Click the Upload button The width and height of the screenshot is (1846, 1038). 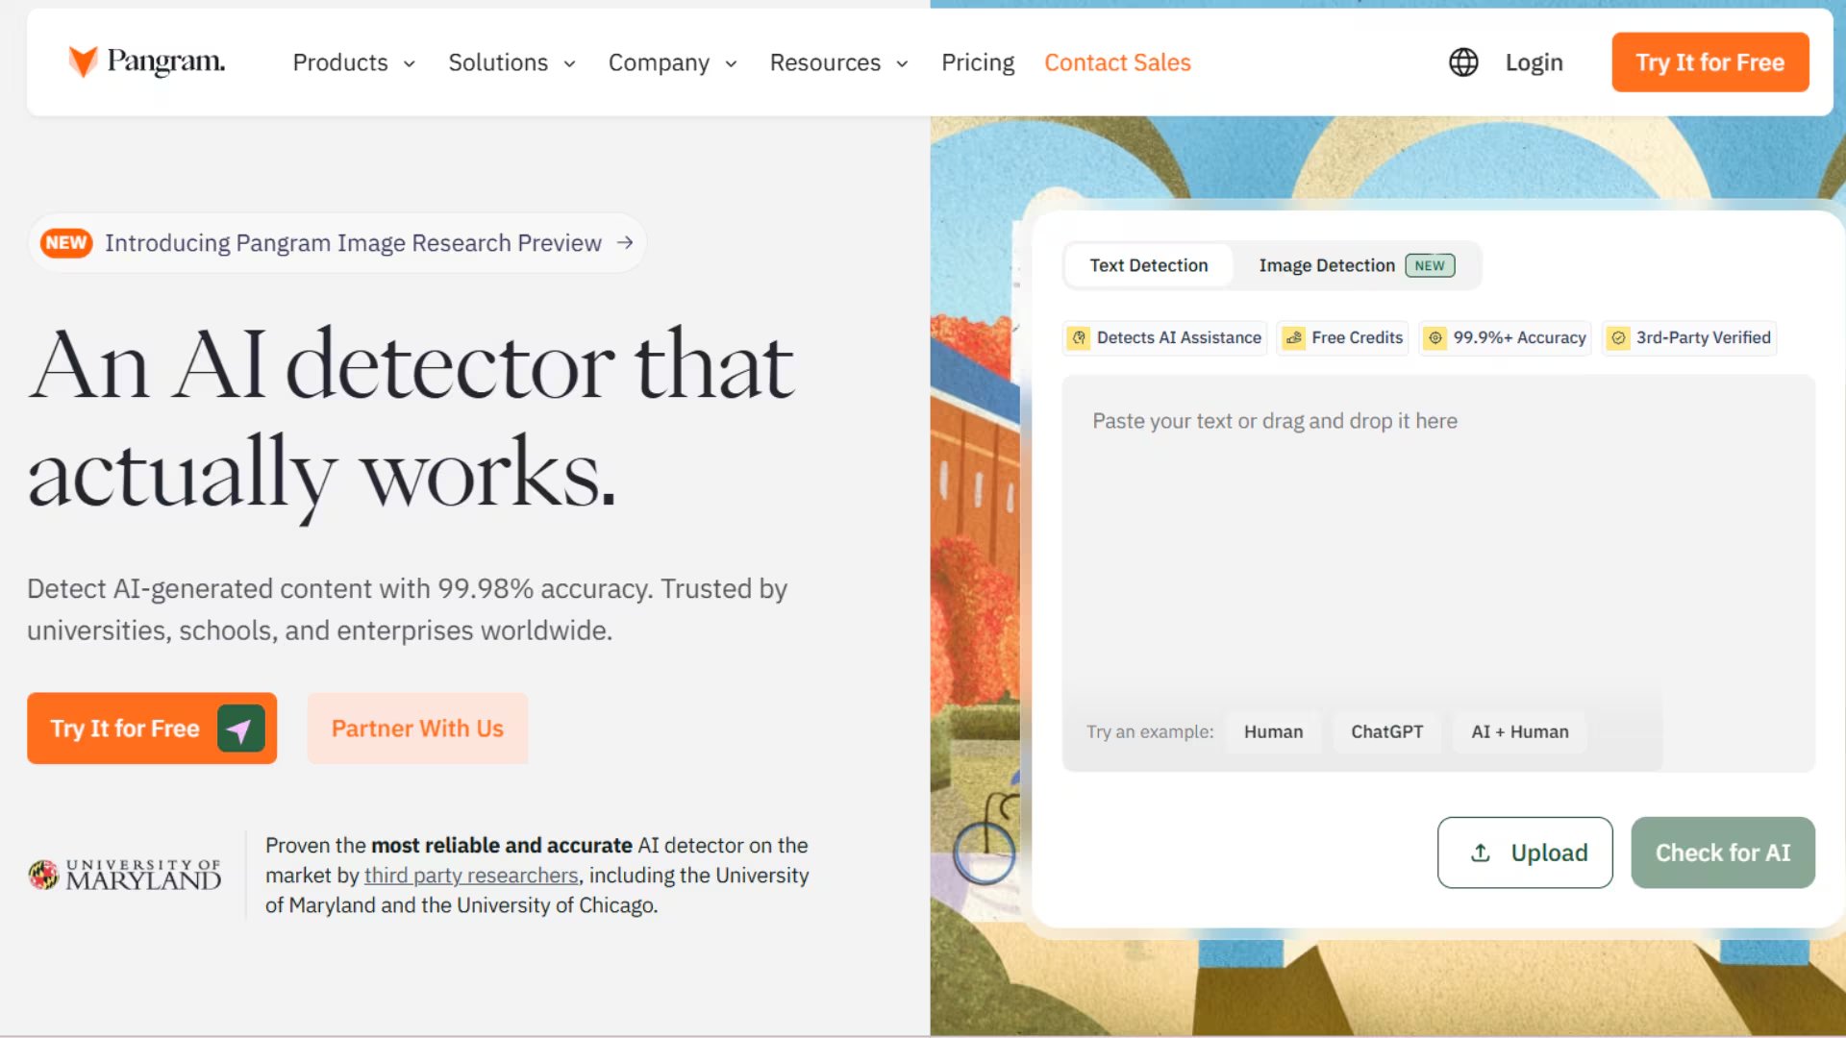(1525, 853)
